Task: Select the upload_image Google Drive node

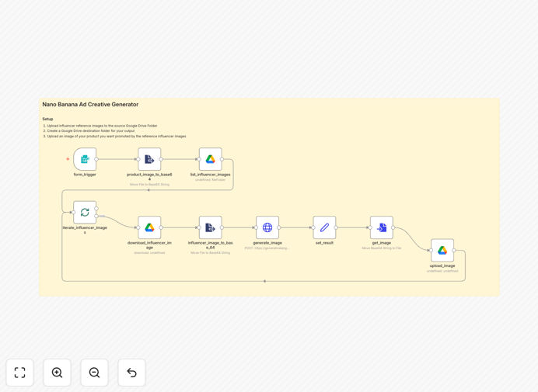Action: pos(442,251)
